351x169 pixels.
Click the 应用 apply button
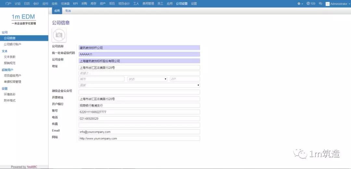click(x=57, y=11)
